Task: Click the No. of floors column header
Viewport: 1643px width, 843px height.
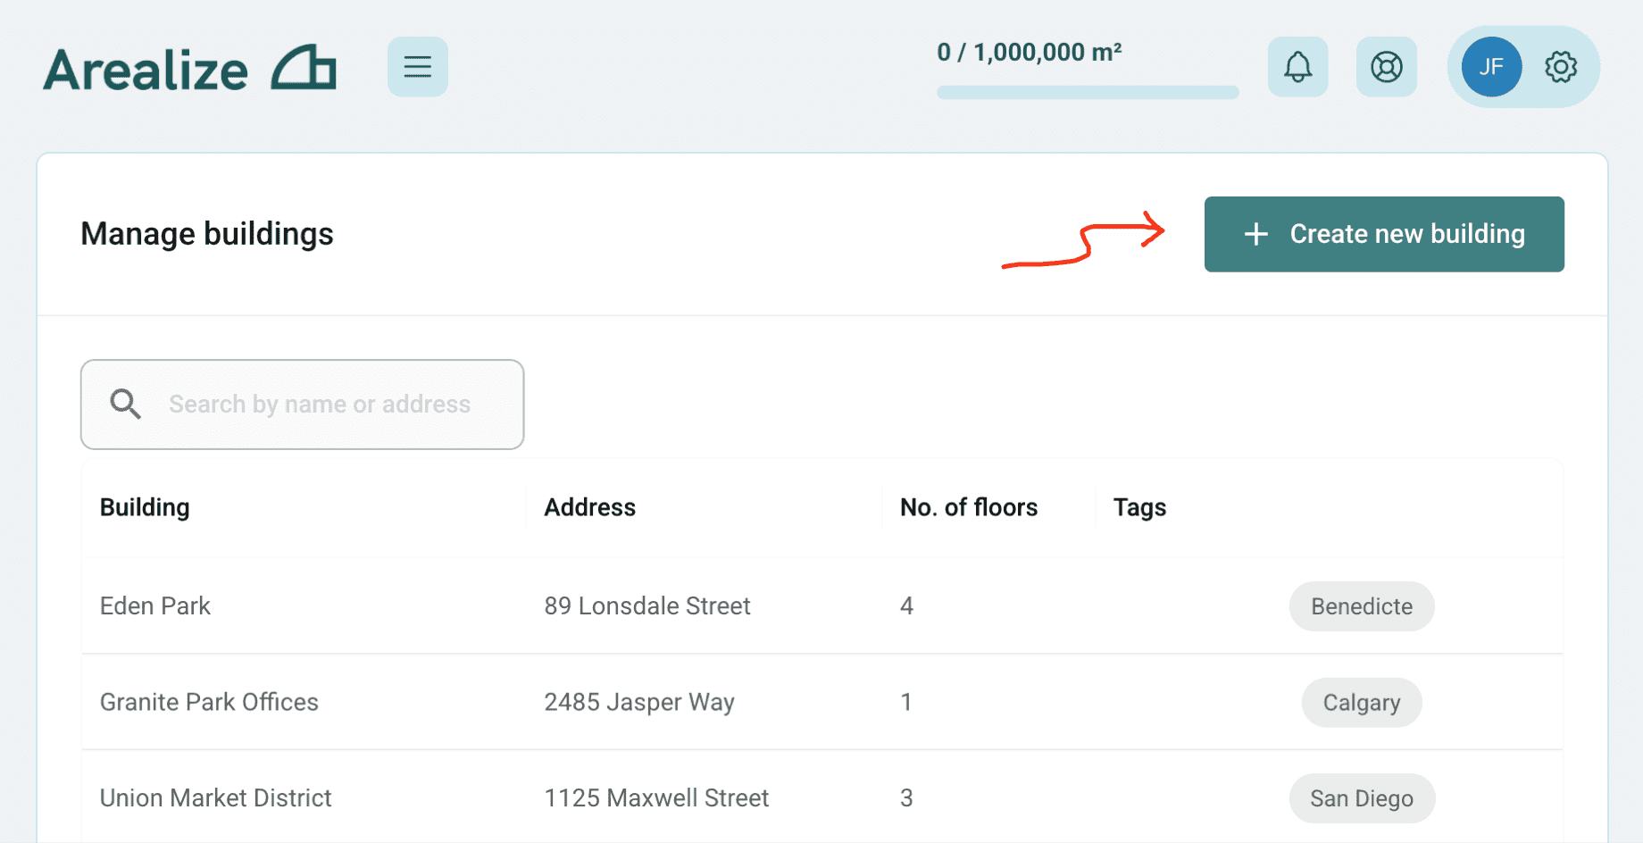Action: pos(968,507)
